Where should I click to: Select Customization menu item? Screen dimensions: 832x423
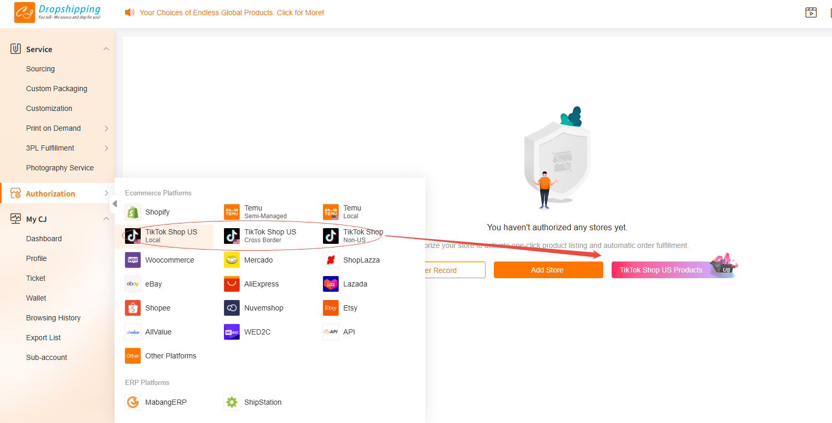pos(49,108)
